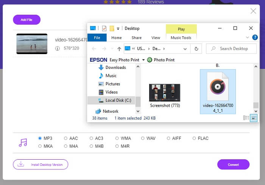The image size is (265, 185).
Task: Click the Add File button
Action: click(26, 20)
